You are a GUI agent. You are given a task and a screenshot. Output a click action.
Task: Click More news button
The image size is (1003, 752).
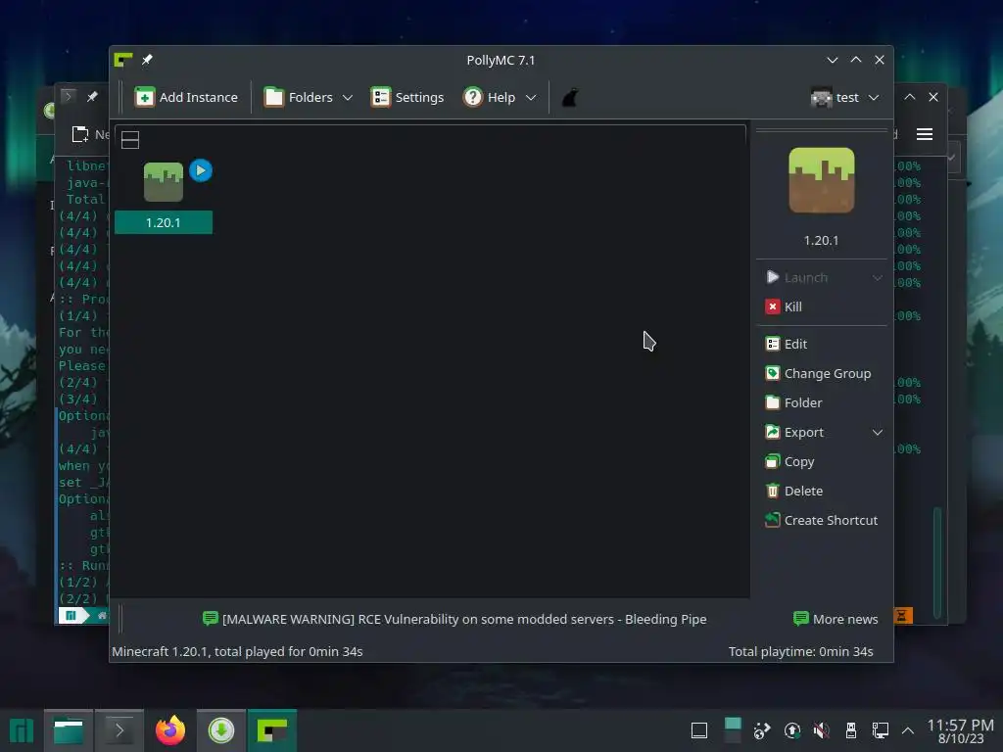(836, 619)
